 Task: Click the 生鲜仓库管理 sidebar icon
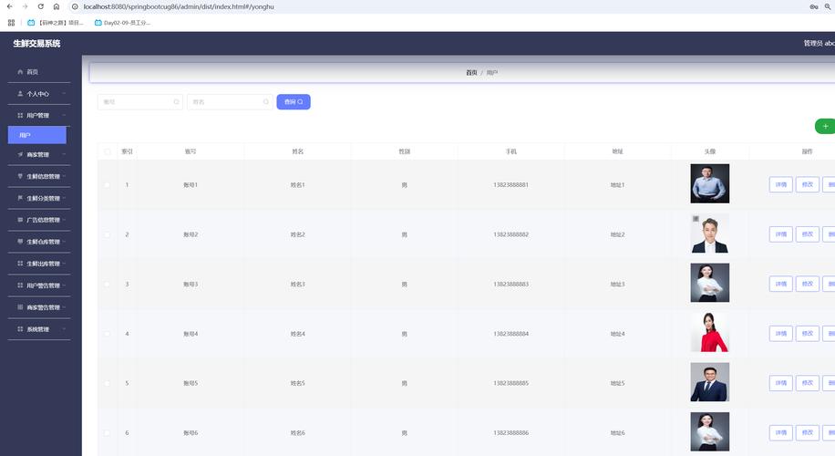point(20,242)
